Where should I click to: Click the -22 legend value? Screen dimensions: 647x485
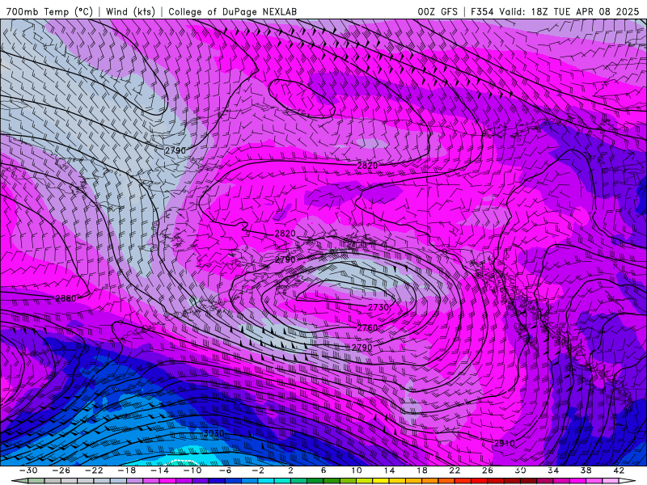[x=94, y=470]
